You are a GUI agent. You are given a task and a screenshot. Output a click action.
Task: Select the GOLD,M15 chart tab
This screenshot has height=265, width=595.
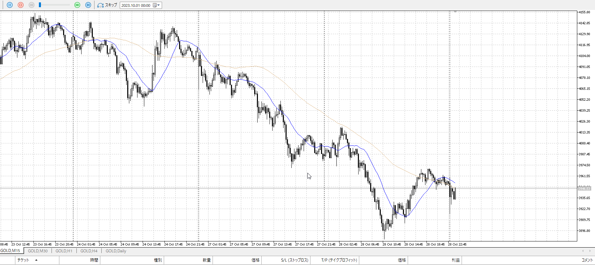pyautogui.click(x=10, y=251)
